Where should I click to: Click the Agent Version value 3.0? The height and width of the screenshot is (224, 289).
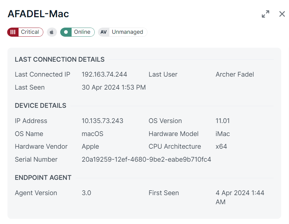pyautogui.click(x=86, y=193)
